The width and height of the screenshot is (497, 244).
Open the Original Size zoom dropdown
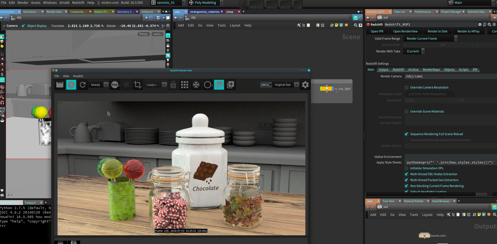click(296, 85)
